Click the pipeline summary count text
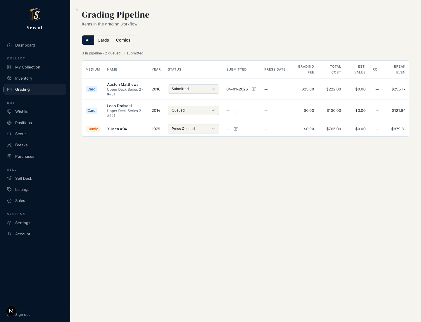Viewport: 421px width, 322px height. click(113, 53)
